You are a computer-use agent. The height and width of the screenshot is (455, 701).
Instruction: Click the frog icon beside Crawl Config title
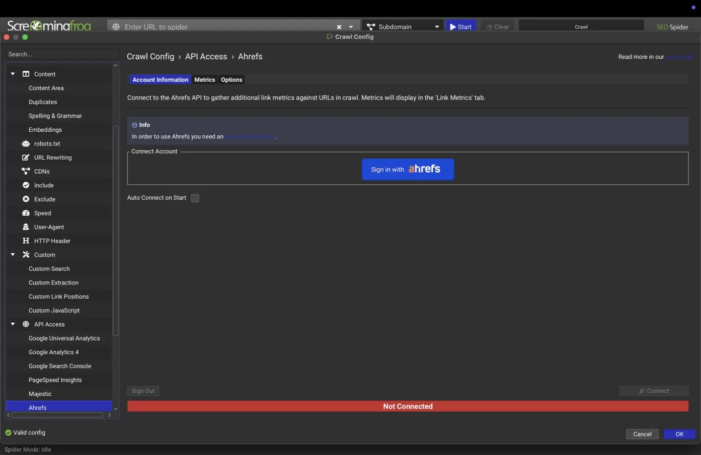[330, 37]
